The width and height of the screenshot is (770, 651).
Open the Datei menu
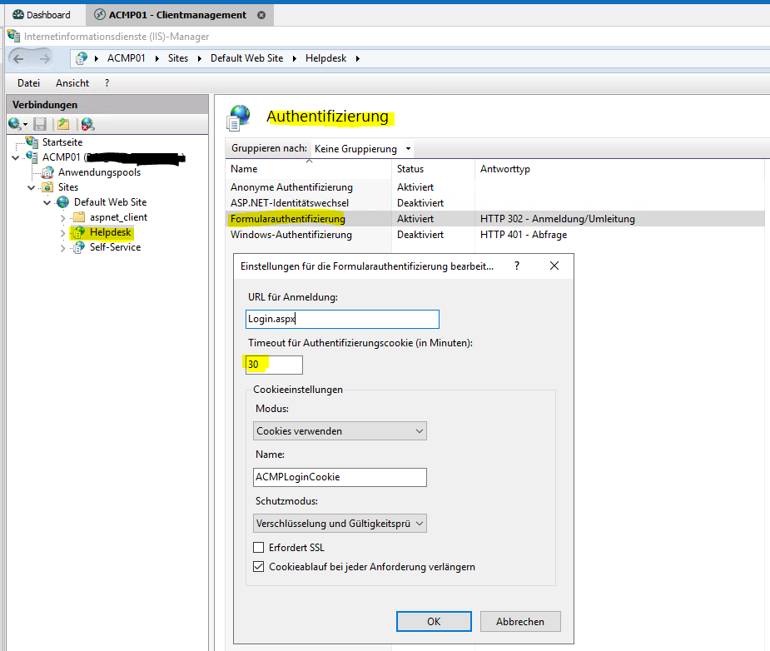click(28, 83)
